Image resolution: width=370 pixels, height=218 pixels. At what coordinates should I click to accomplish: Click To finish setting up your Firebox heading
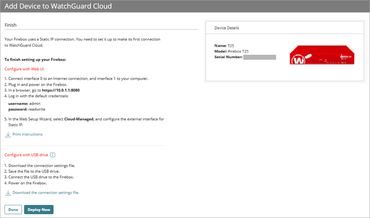pos(35,60)
